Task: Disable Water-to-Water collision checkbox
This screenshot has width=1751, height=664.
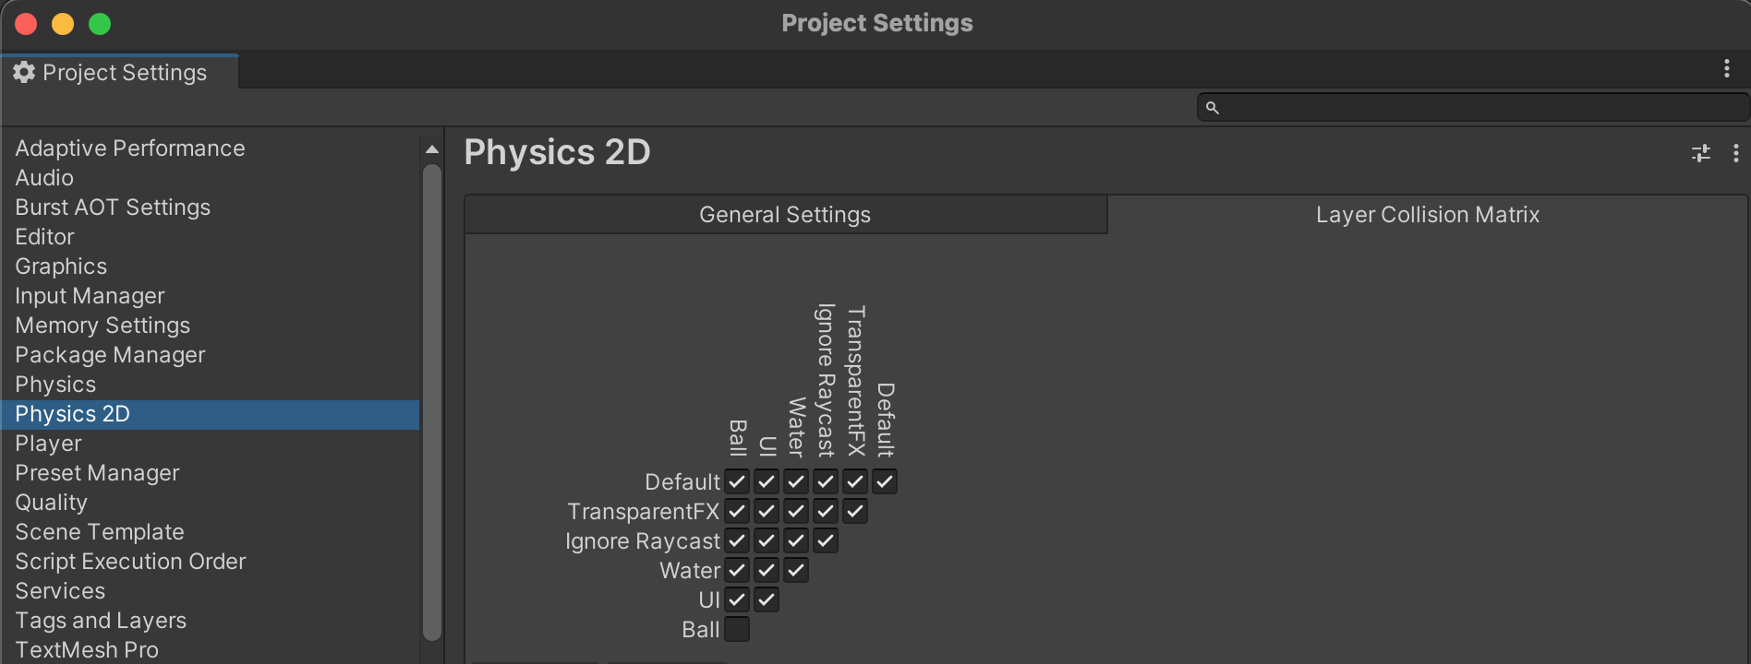Action: click(x=796, y=570)
